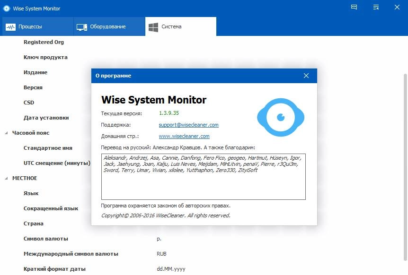Close the Wise System Monitor window
The height and width of the screenshot is (275, 408).
point(397,7)
